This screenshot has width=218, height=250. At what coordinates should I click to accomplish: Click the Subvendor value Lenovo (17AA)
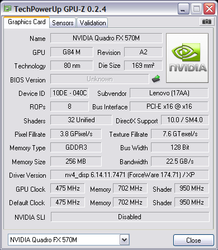tap(169, 93)
